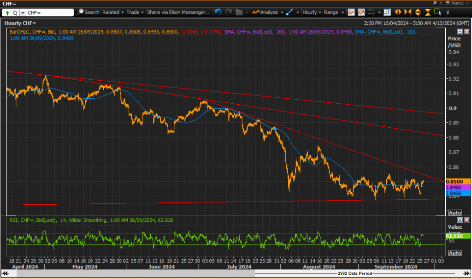Toggle the RSI panel Auto scale button
This screenshot has height=279, width=472.
point(455,253)
